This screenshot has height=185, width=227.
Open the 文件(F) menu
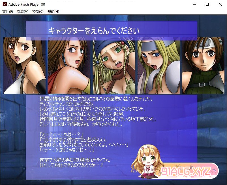pyautogui.click(x=8, y=12)
